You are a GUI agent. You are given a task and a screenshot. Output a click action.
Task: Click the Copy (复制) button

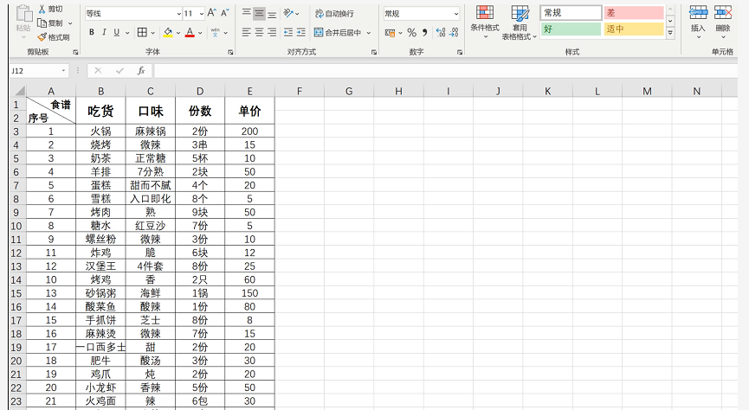click(x=50, y=22)
